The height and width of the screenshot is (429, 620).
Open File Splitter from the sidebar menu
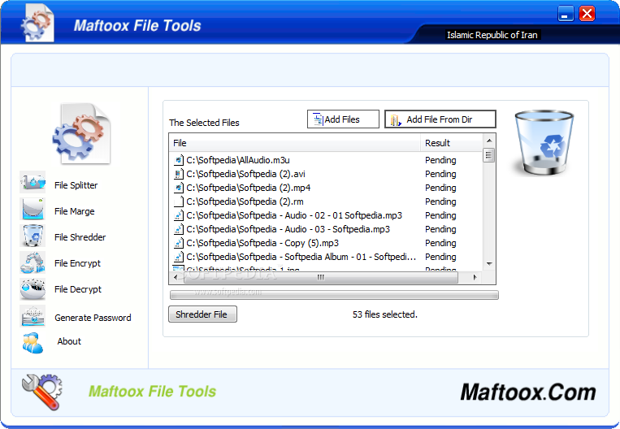tap(76, 185)
